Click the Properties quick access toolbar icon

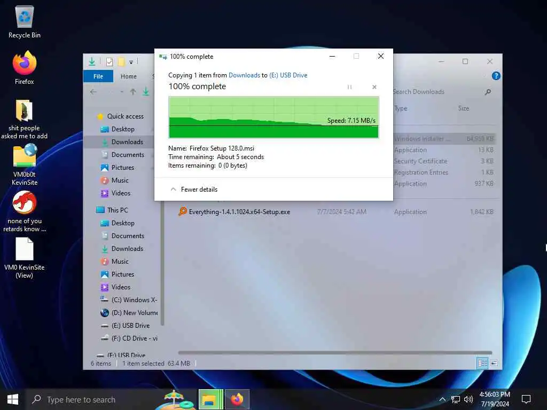[110, 62]
